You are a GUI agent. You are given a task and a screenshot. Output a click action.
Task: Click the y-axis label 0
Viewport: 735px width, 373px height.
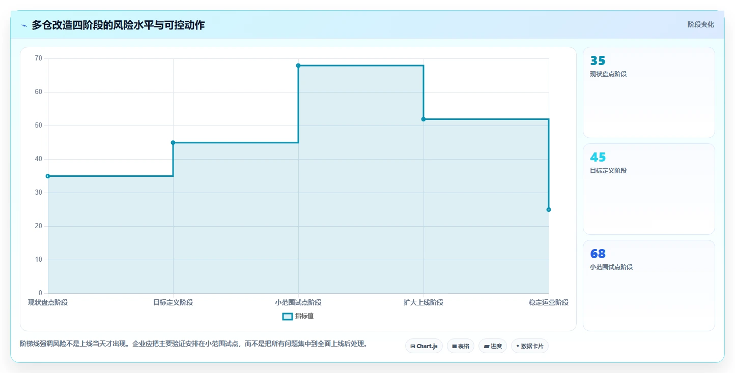pyautogui.click(x=41, y=293)
